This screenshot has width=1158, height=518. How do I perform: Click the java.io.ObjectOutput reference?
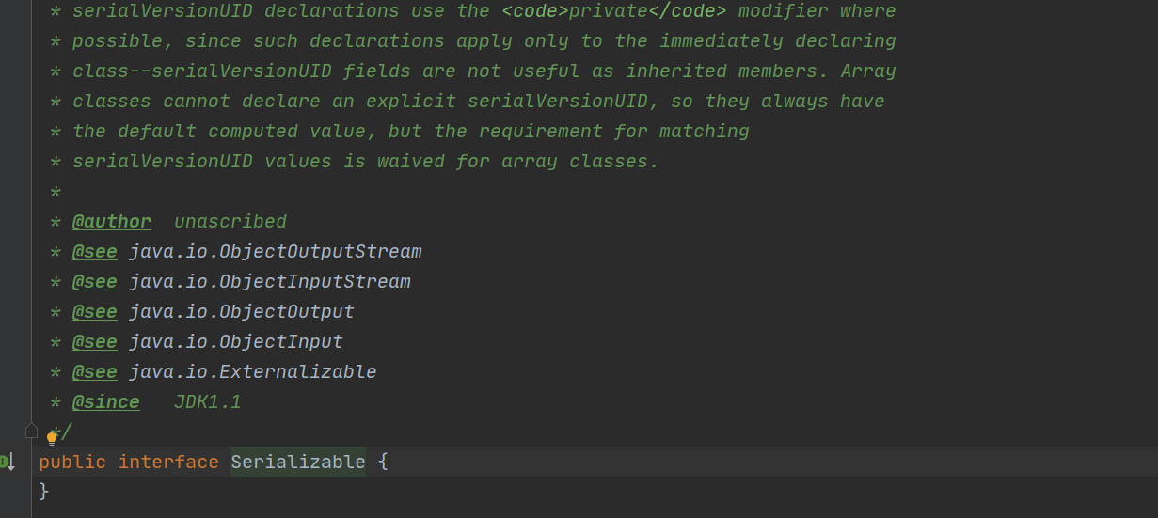(x=242, y=312)
